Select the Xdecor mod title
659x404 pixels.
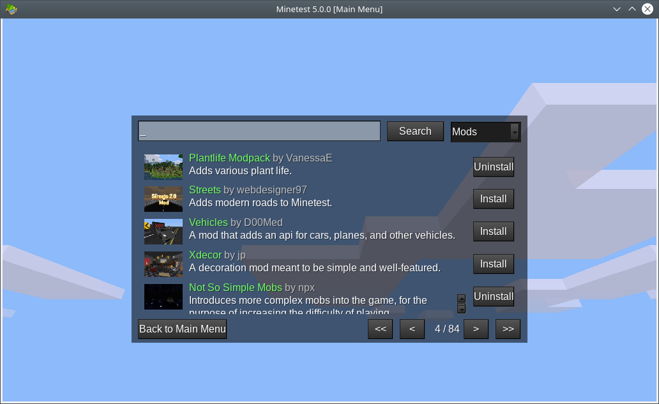(x=205, y=255)
